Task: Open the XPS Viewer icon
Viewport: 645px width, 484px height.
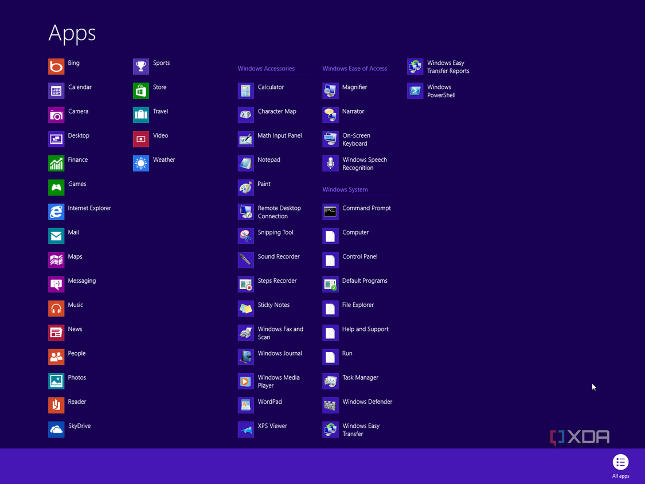Action: coord(245,430)
